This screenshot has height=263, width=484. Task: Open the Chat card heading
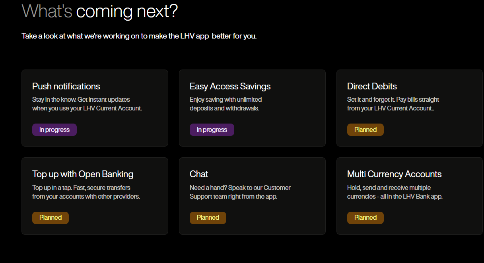(x=199, y=174)
